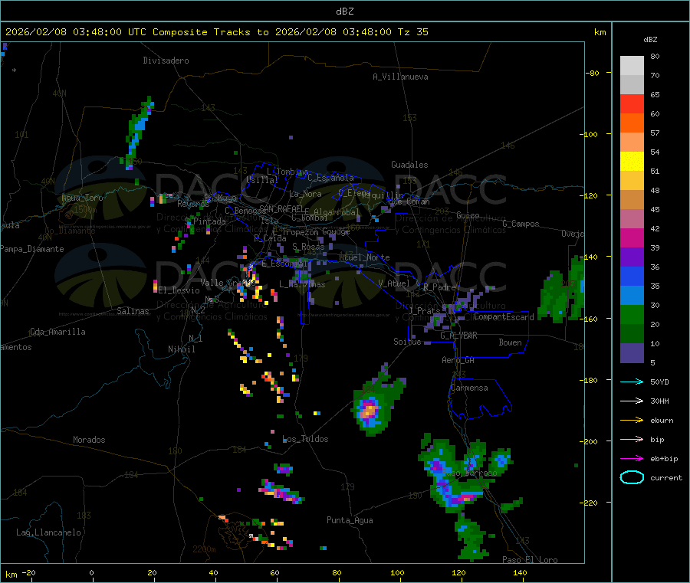Click the Soitue place label
The width and height of the screenshot is (690, 583).
(x=407, y=342)
